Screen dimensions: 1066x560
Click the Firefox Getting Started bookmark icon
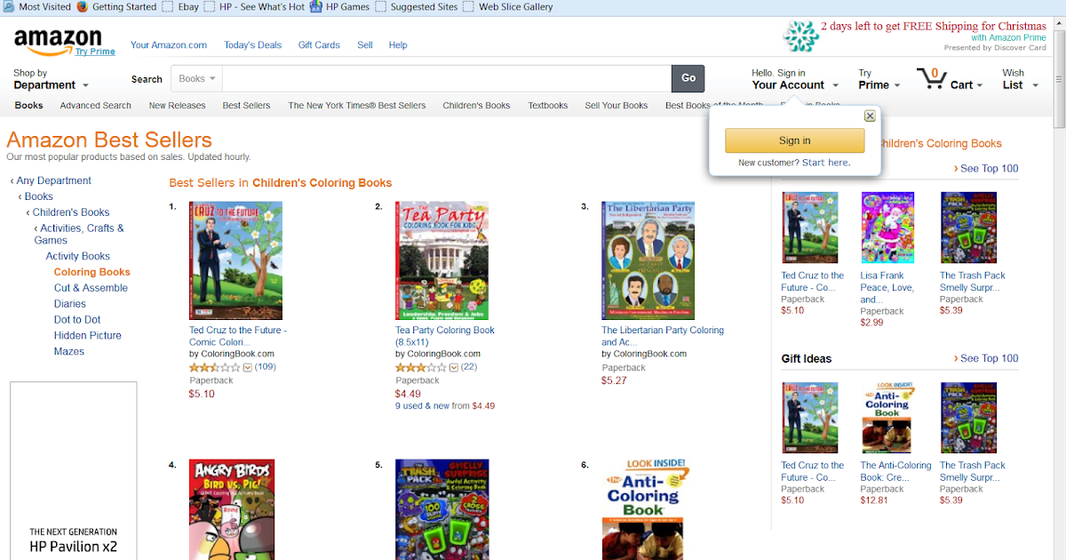(x=82, y=6)
